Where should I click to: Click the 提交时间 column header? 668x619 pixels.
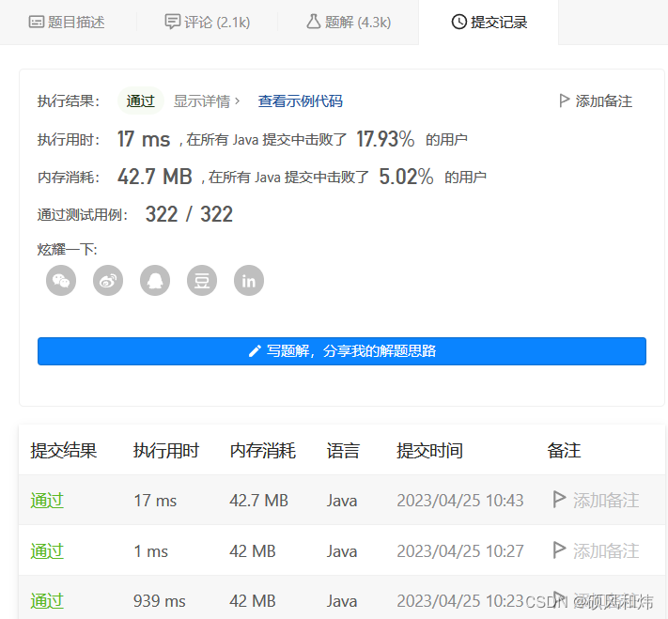coord(430,450)
